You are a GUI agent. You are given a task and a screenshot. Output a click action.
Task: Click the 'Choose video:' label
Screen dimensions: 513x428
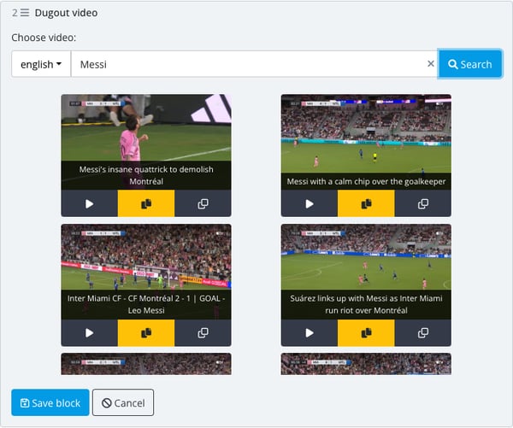[44, 38]
